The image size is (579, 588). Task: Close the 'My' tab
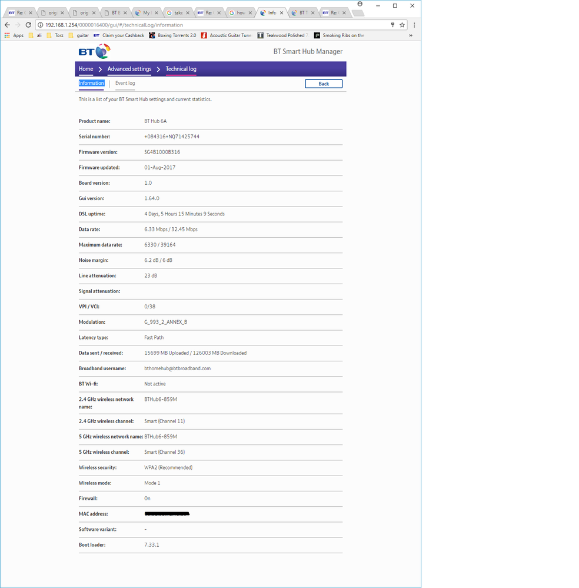(157, 13)
